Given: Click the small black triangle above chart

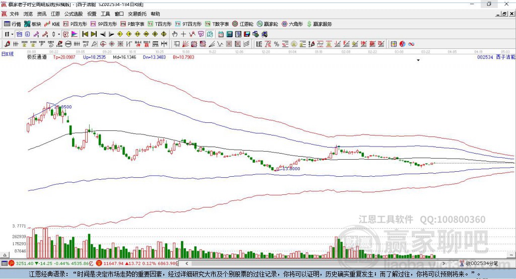Looking at the screenshot, I should pos(418,60).
